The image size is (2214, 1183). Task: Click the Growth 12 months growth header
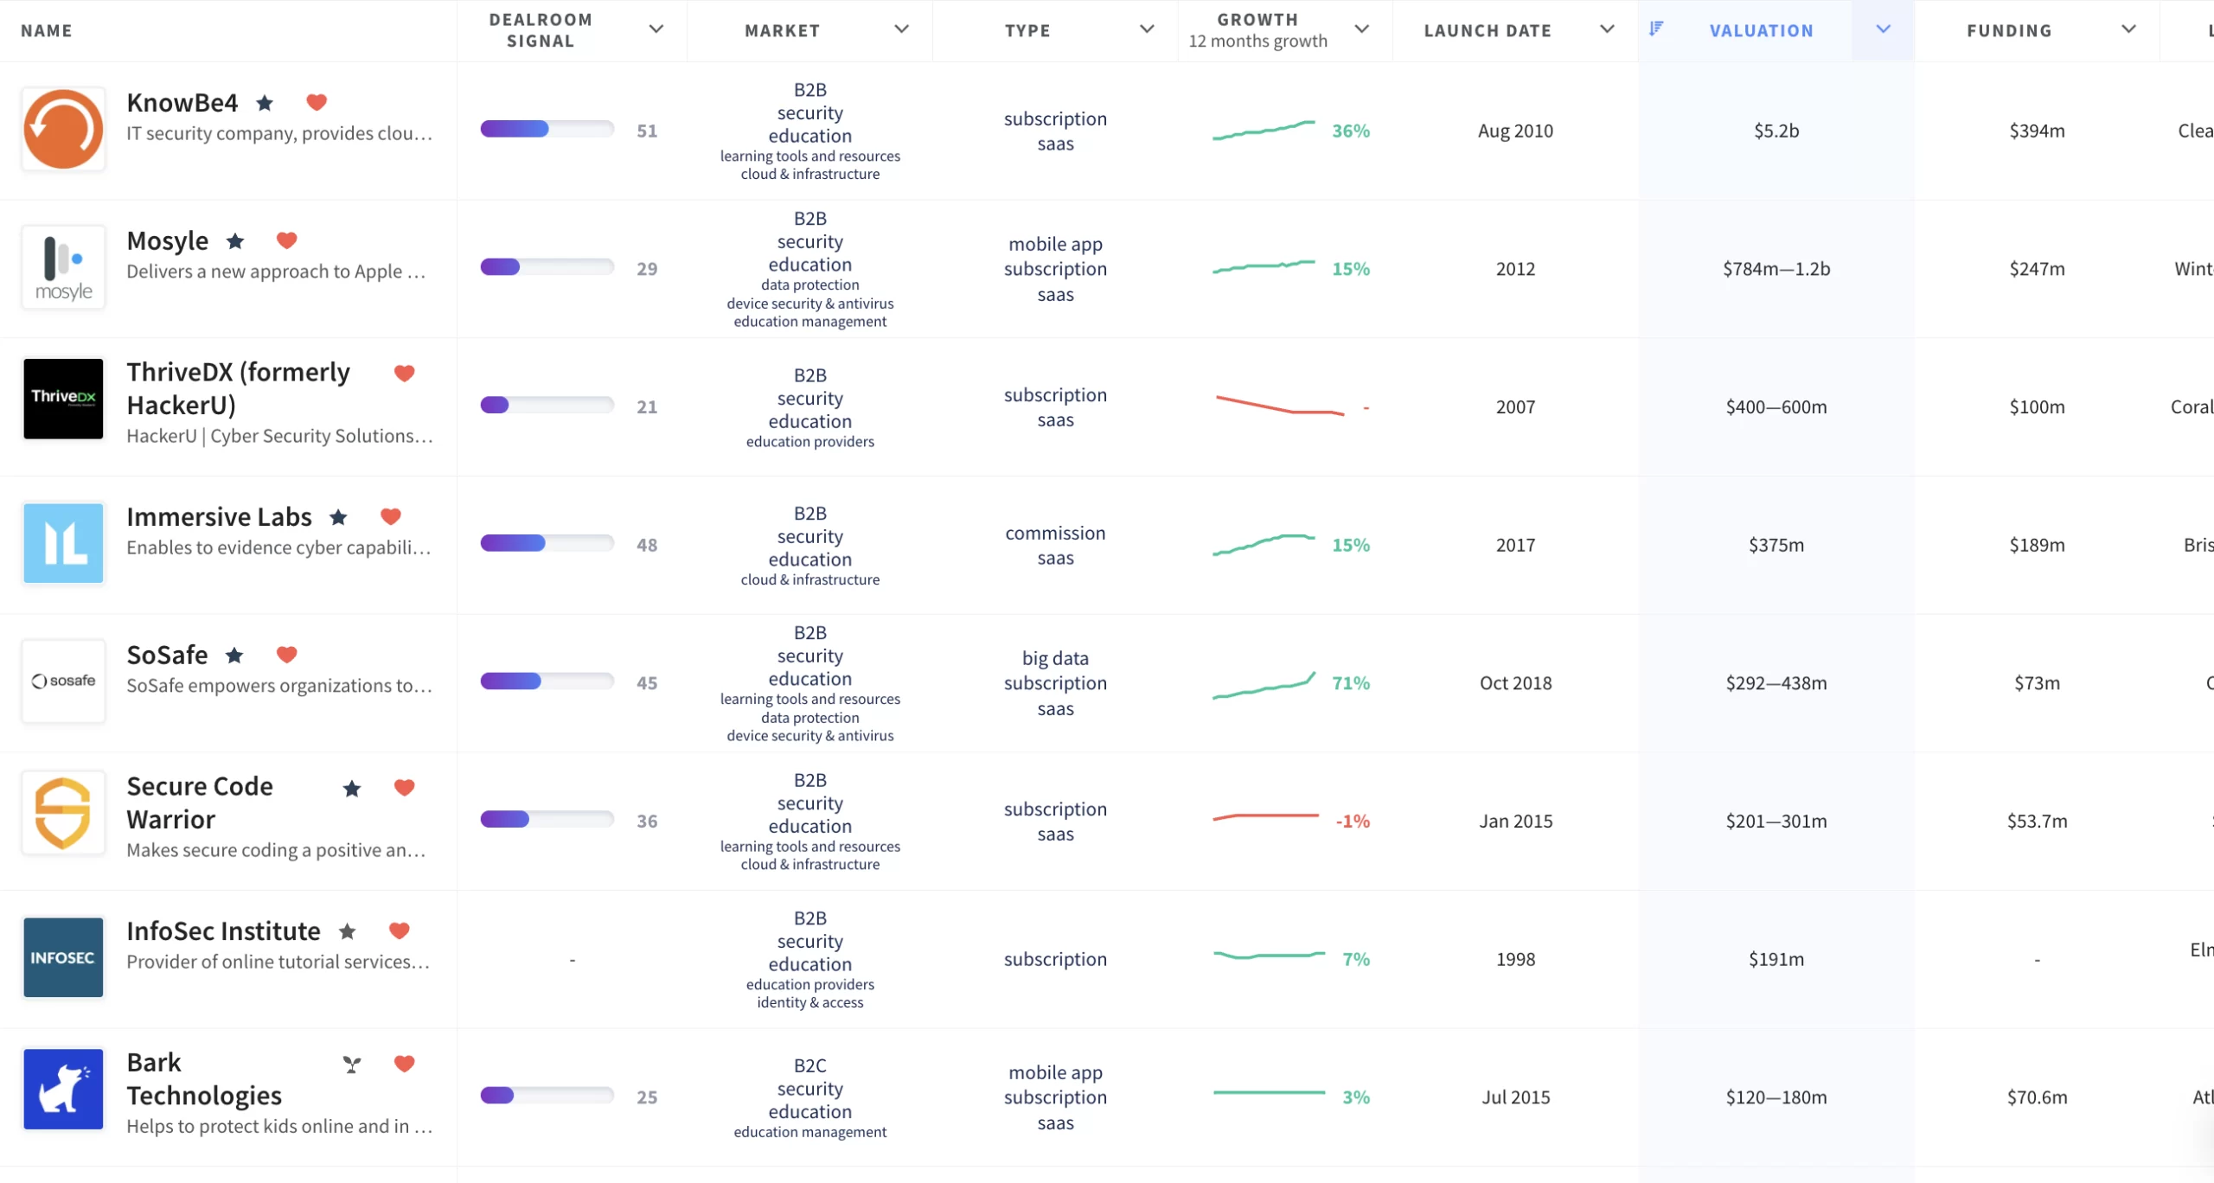[1257, 30]
